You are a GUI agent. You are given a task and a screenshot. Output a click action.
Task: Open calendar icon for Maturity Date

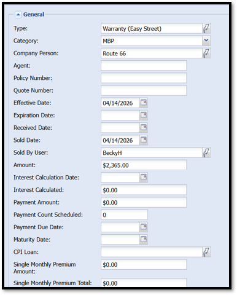(144, 240)
